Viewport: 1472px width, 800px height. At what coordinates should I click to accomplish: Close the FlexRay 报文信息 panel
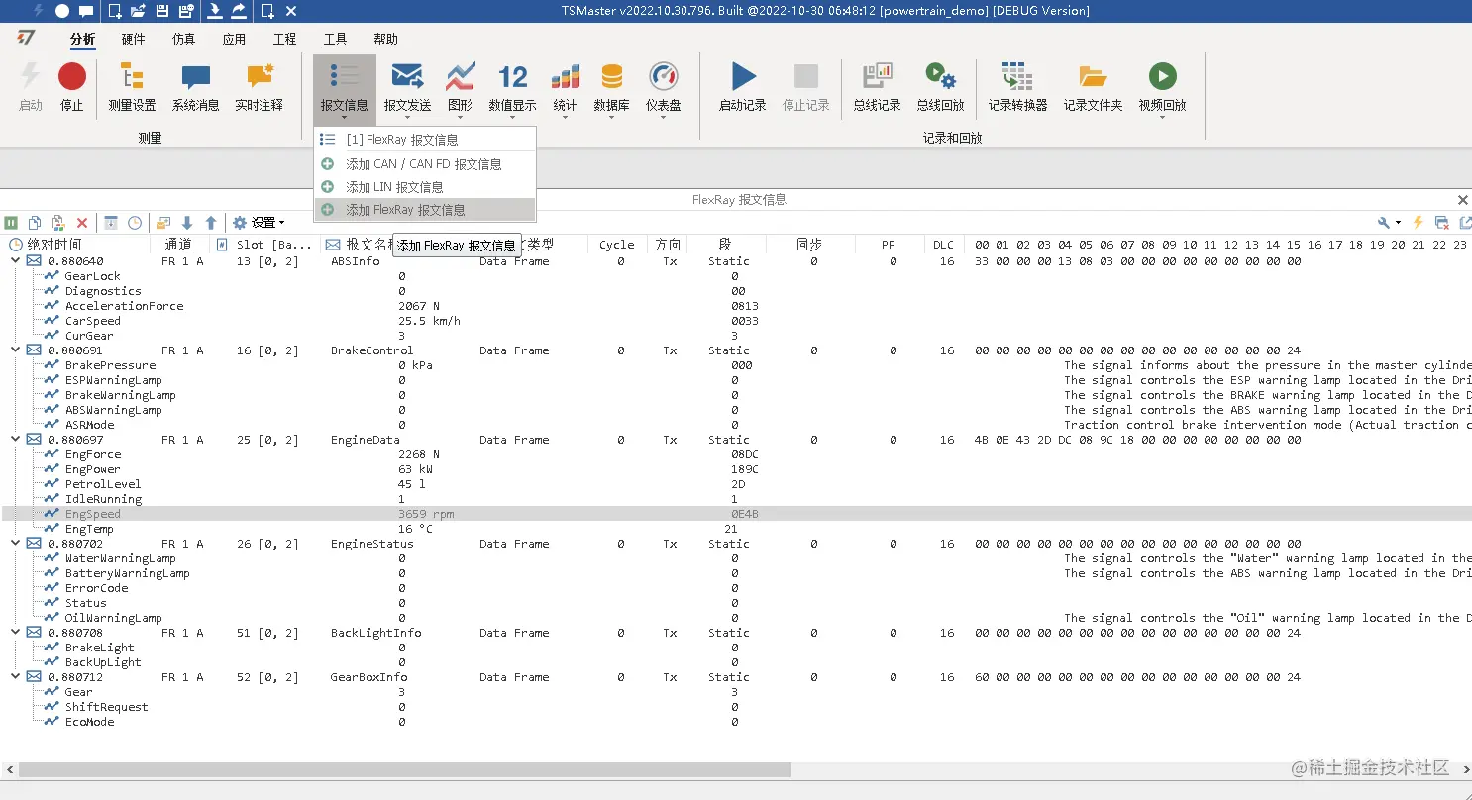[1463, 200]
